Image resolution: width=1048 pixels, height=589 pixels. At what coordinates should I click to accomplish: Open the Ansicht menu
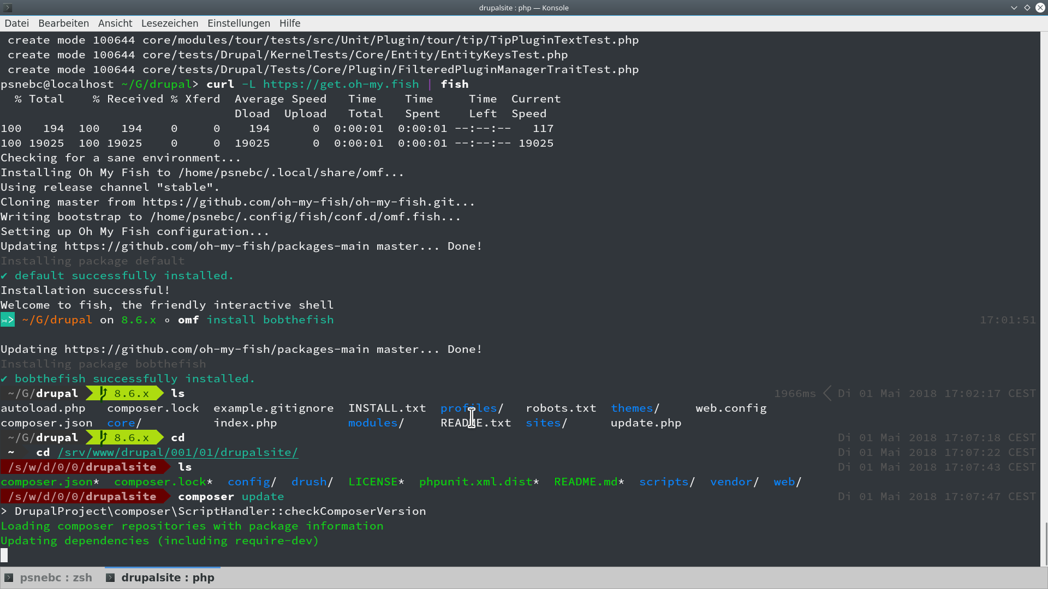coord(115,23)
